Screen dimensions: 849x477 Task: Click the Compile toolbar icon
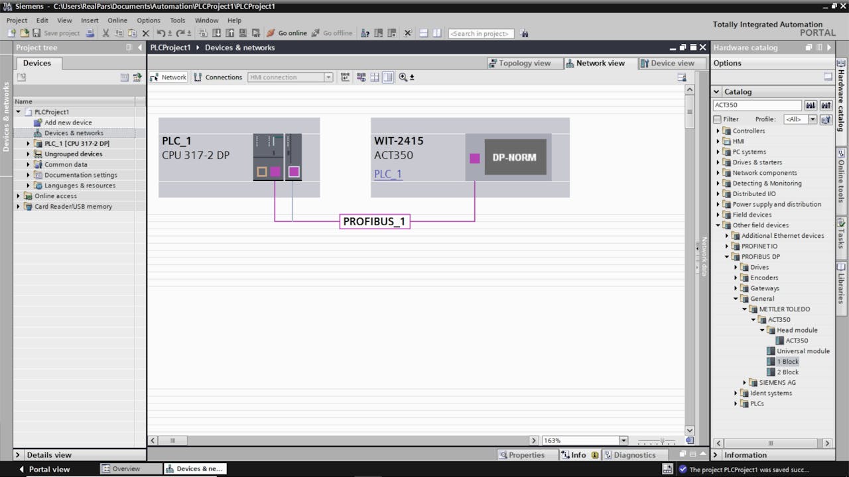click(202, 33)
